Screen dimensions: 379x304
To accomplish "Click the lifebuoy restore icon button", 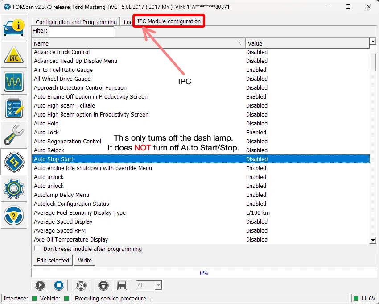I will [x=81, y=285].
